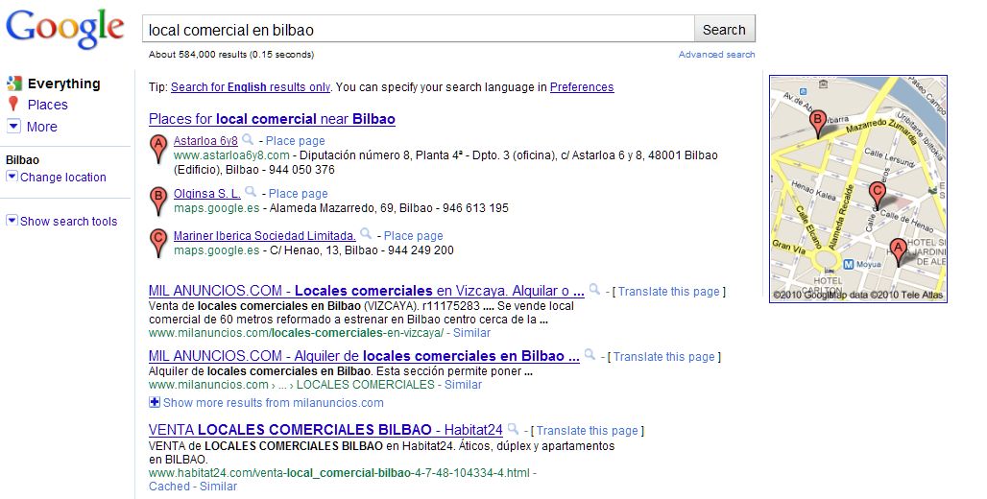This screenshot has height=499, width=987.
Task: Open MIL ANUNCIOS Locales comerciales en Vizcaya result
Action: click(367, 291)
